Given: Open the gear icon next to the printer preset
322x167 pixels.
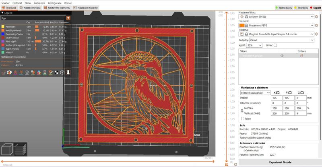Looking at the screenshot, I should (316, 34).
